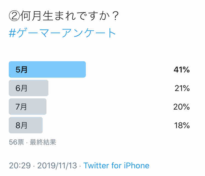
Task: Open the 20:29 tweet timestamp
Action: click(x=20, y=165)
